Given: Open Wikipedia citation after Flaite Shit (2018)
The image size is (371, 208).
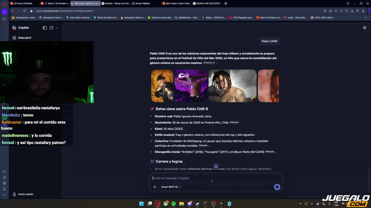Looking at the screenshot, I should 270,152.
